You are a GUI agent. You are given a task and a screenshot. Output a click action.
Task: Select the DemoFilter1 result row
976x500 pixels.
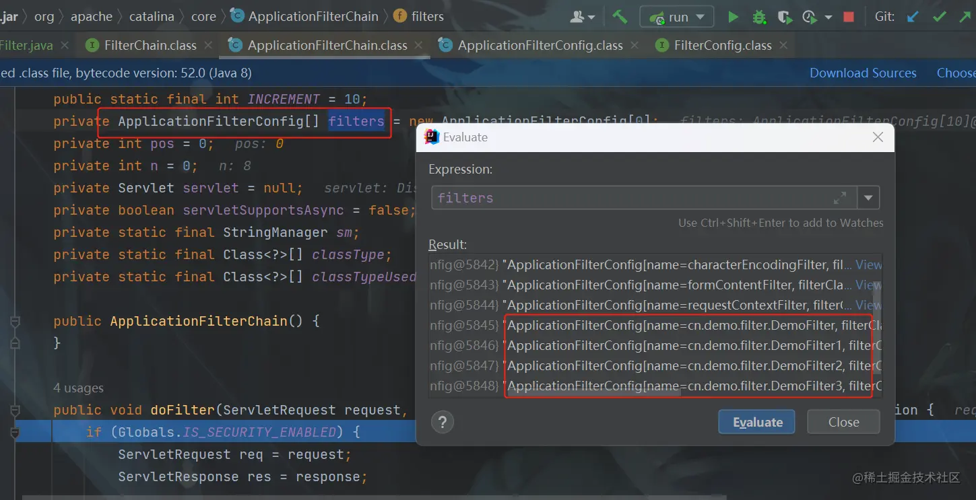pyautogui.click(x=655, y=345)
